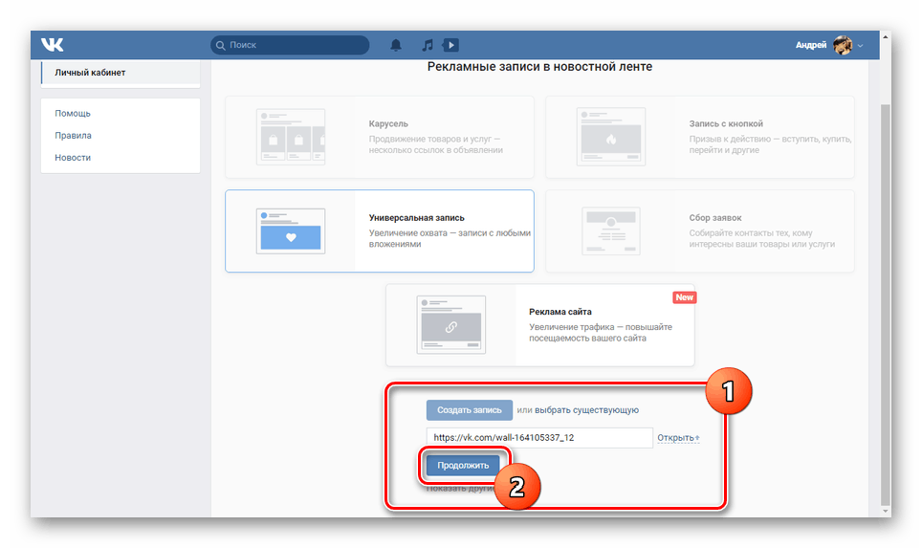
Task: Expand the account dropdown arrow next to Андрей
Action: coord(860,46)
